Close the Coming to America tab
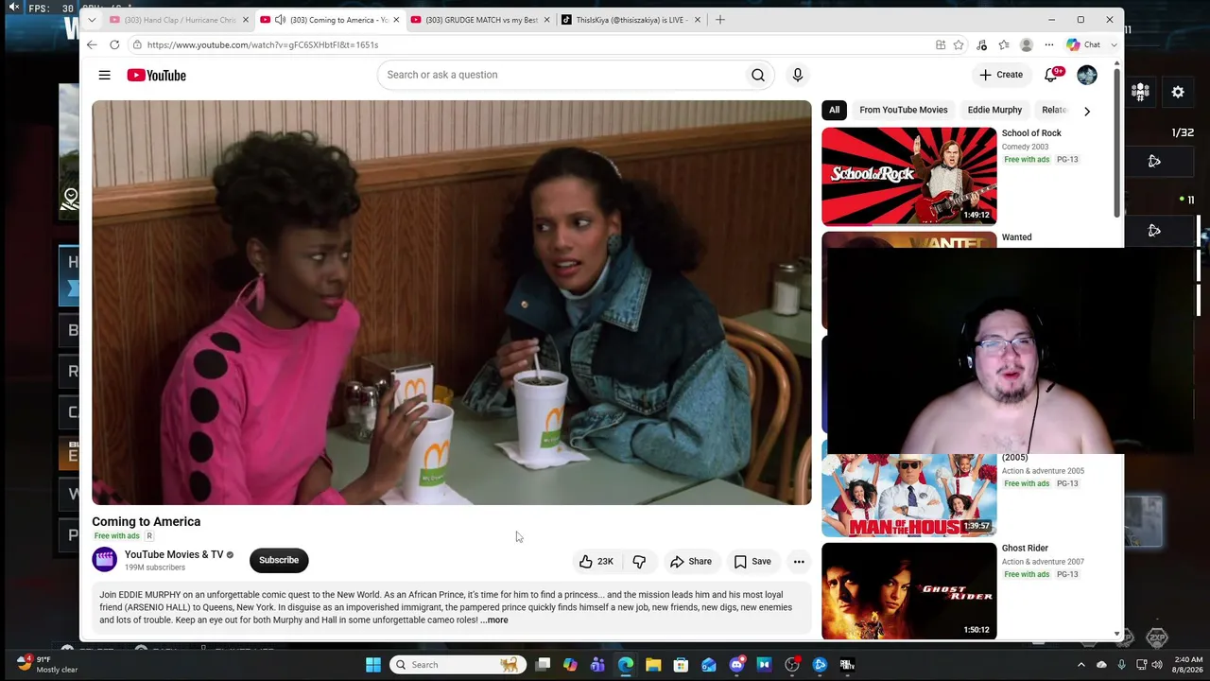1210x681 pixels. point(396,20)
